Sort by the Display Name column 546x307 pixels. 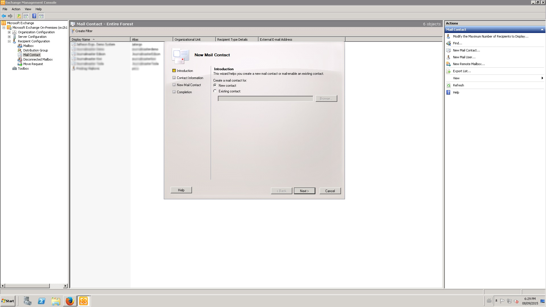point(100,40)
